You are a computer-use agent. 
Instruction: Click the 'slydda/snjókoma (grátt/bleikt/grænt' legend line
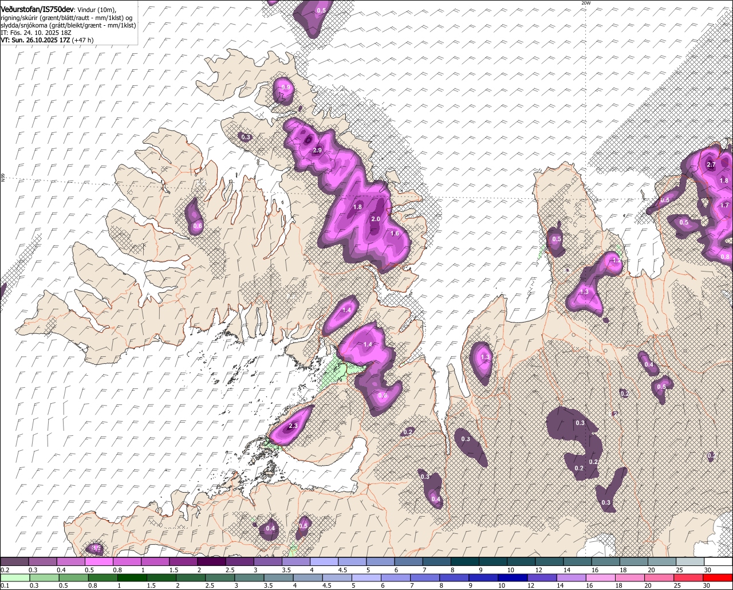pos(68,25)
